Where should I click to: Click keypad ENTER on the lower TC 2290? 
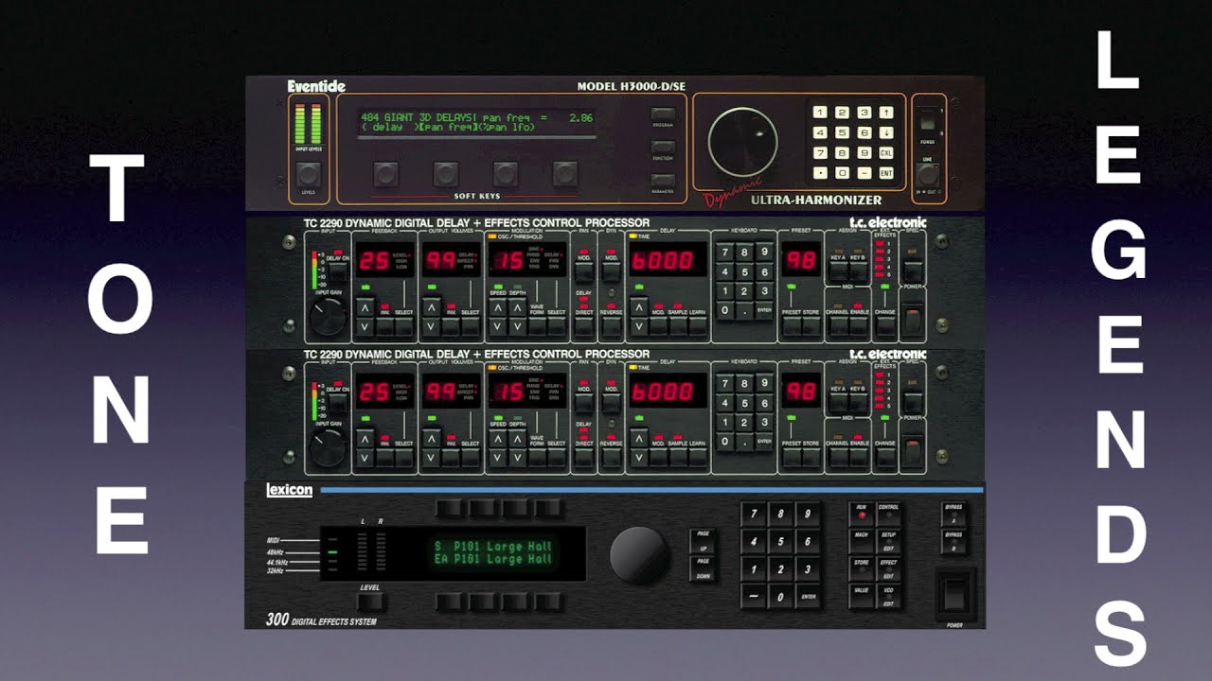(x=764, y=440)
